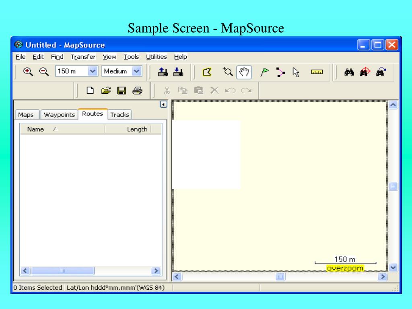
Task: Click the '150 m' map scale label
Action: [345, 260]
